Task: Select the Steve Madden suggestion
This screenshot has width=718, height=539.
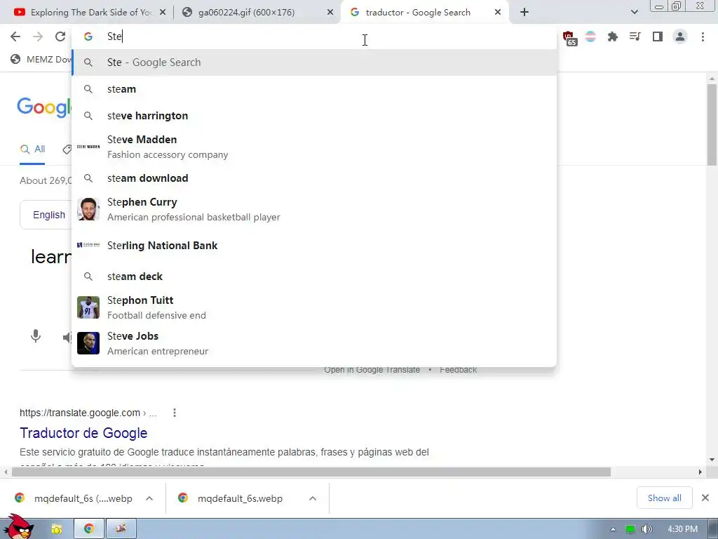Action: pos(314,147)
